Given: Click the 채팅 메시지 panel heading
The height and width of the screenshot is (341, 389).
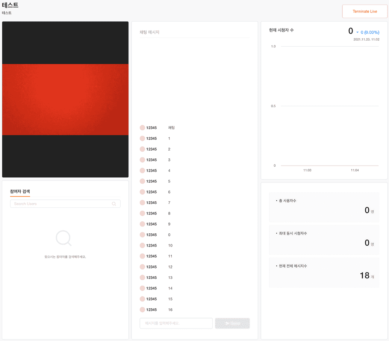Looking at the screenshot, I should coord(149,32).
